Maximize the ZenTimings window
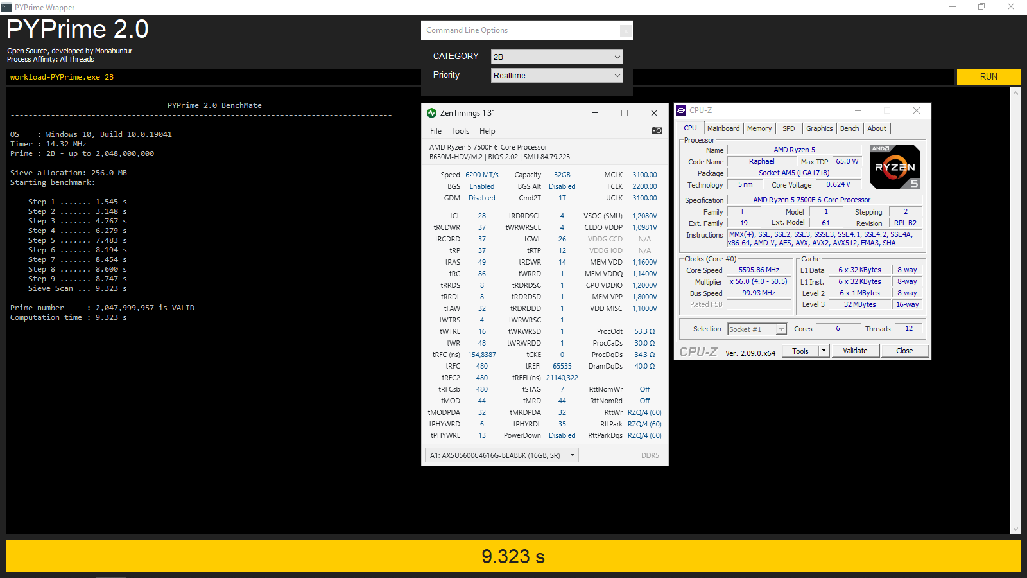The image size is (1027, 578). pos(625,113)
